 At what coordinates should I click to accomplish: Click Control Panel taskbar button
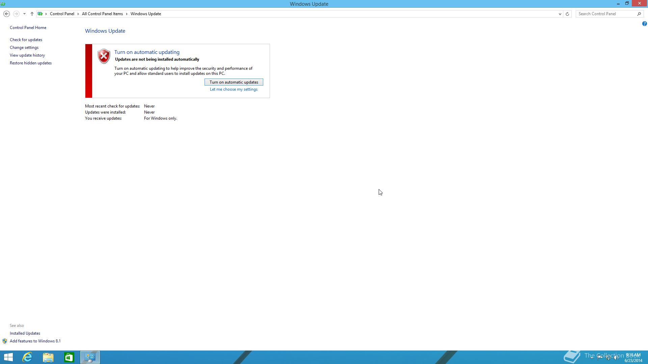point(90,357)
